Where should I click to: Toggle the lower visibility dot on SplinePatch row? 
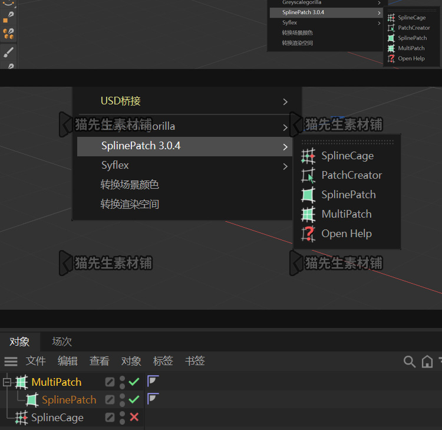(x=122, y=403)
